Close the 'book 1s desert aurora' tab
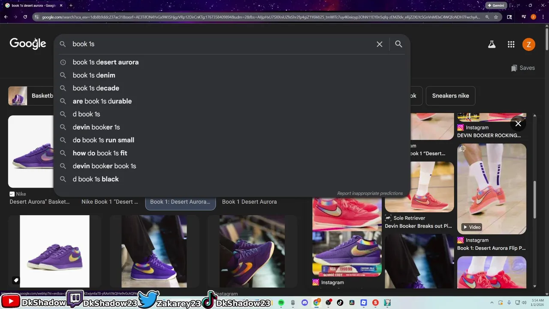 click(x=61, y=6)
